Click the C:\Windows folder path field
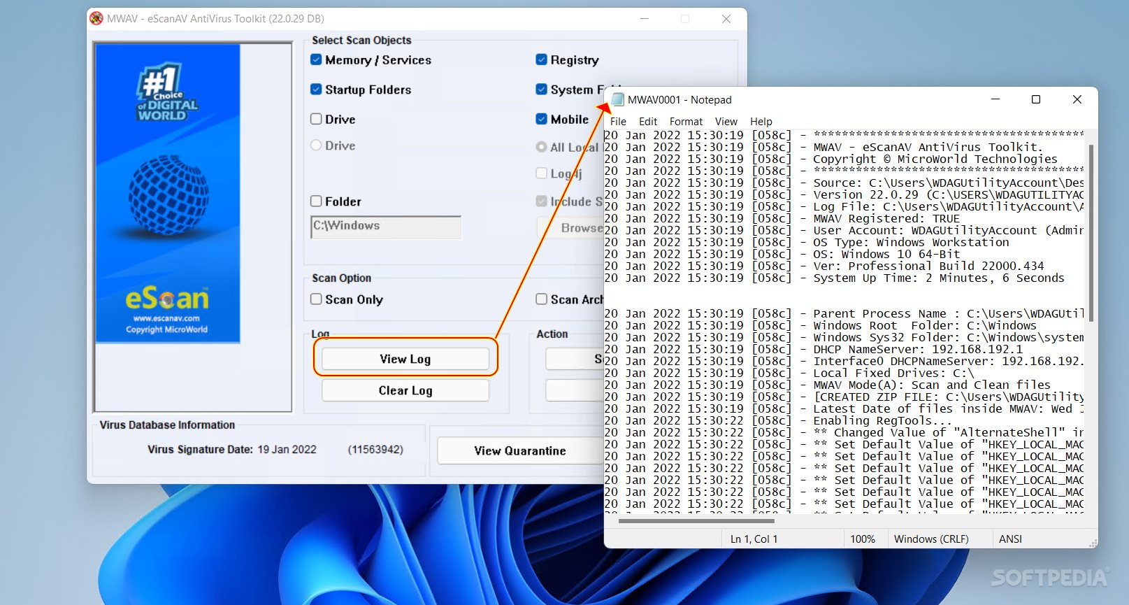The width and height of the screenshot is (1129, 605). point(386,227)
